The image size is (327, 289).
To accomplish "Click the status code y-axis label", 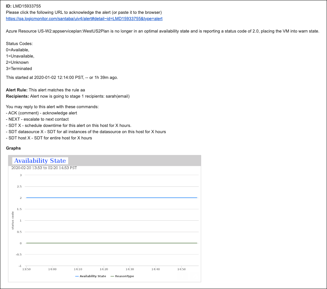I will tap(13, 220).
